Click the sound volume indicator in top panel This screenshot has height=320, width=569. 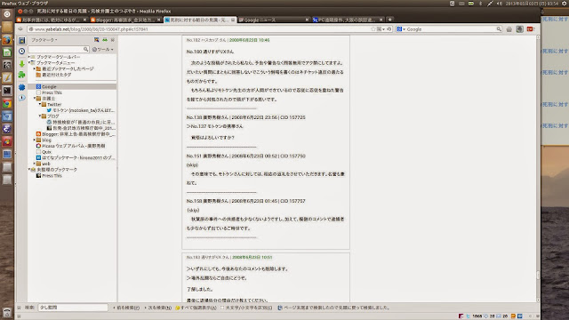point(500,4)
